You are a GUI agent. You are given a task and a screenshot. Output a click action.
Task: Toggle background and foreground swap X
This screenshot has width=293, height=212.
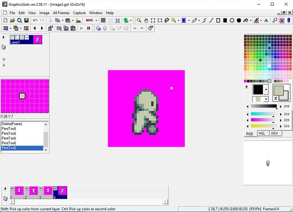click(276, 98)
